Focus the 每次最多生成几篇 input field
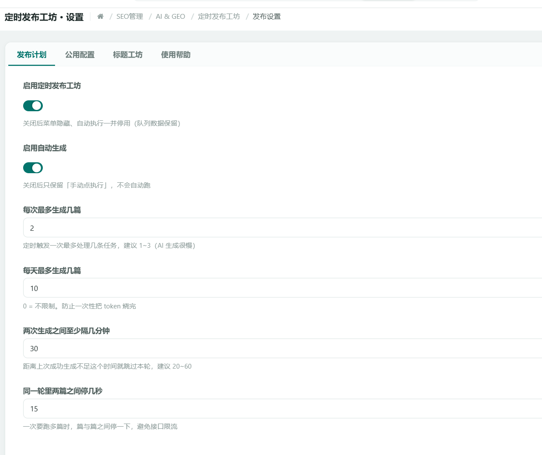This screenshot has height=455, width=542. point(283,228)
